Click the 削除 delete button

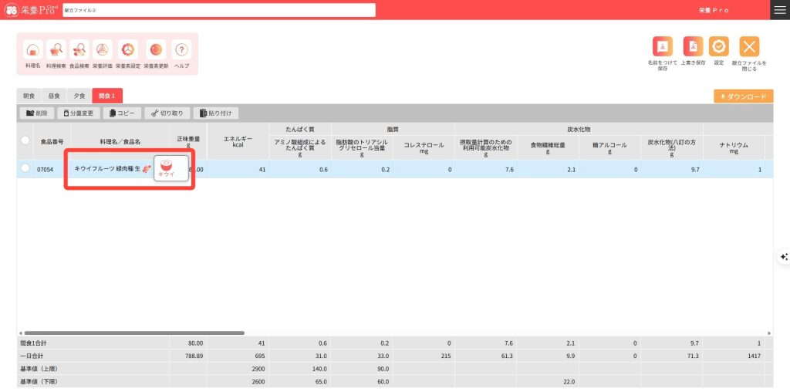point(37,113)
